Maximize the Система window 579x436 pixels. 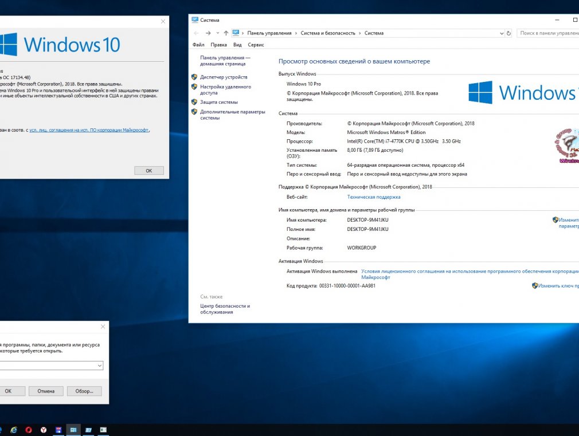[x=575, y=20]
